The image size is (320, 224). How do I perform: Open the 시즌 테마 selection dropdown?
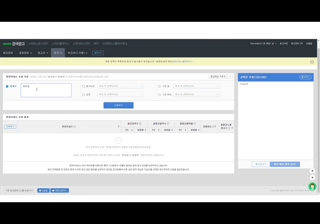point(196,94)
